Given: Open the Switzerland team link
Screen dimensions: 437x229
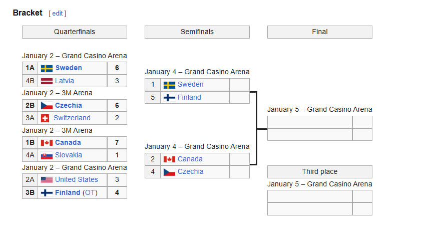Looking at the screenshot, I should pyautogui.click(x=72, y=118).
